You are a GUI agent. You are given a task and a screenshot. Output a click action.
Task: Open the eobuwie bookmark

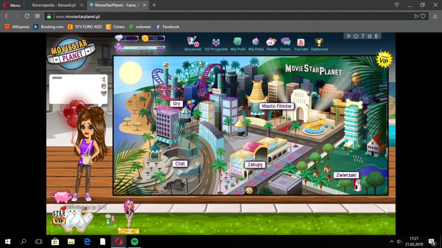[140, 27]
